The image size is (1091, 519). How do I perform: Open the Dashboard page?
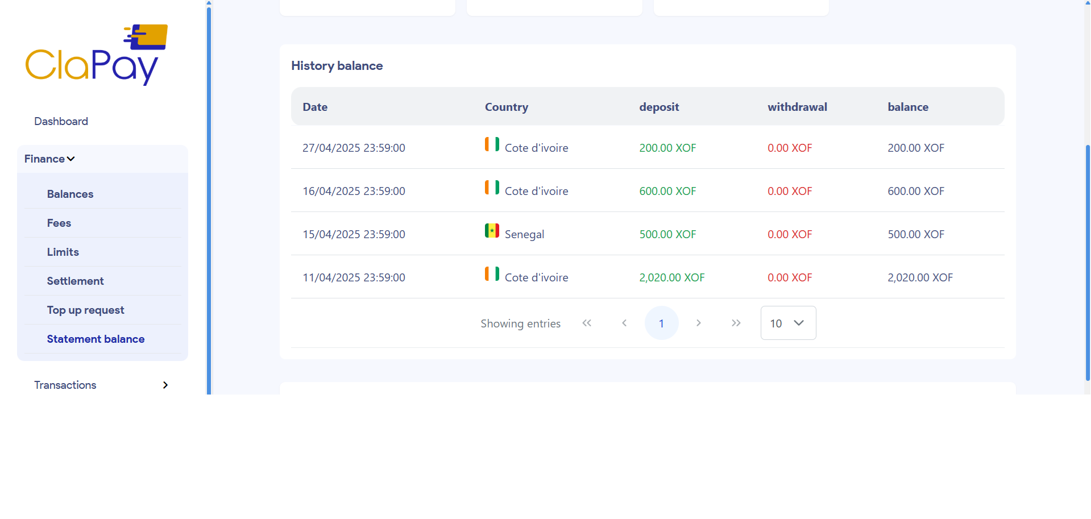[61, 121]
